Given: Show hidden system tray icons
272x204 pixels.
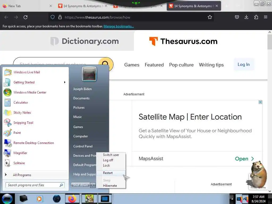Looking at the screenshot, I should tap(232, 199).
